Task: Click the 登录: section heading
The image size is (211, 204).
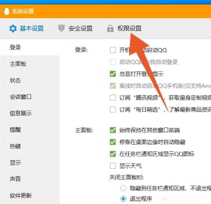Action: 81,50
